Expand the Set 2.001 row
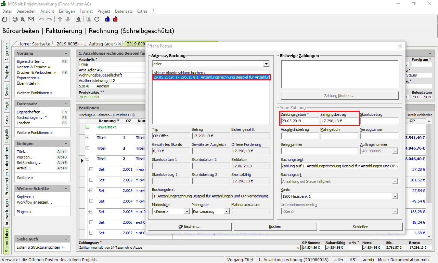Viewport: 438px width, 263px height. 91,169
